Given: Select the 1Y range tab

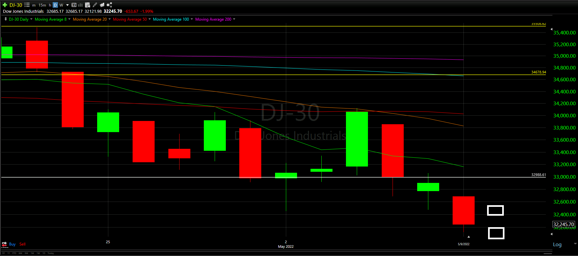Looking at the screenshot, I should coord(9,253).
